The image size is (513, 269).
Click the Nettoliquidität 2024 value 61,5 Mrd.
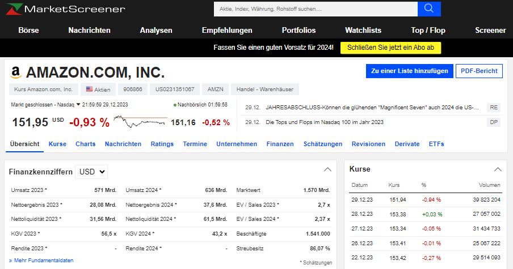215,219
